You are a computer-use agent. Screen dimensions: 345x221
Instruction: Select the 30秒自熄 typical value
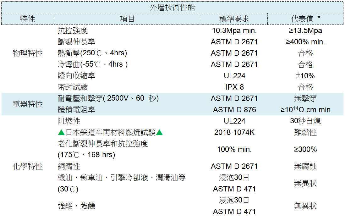coord(305,121)
